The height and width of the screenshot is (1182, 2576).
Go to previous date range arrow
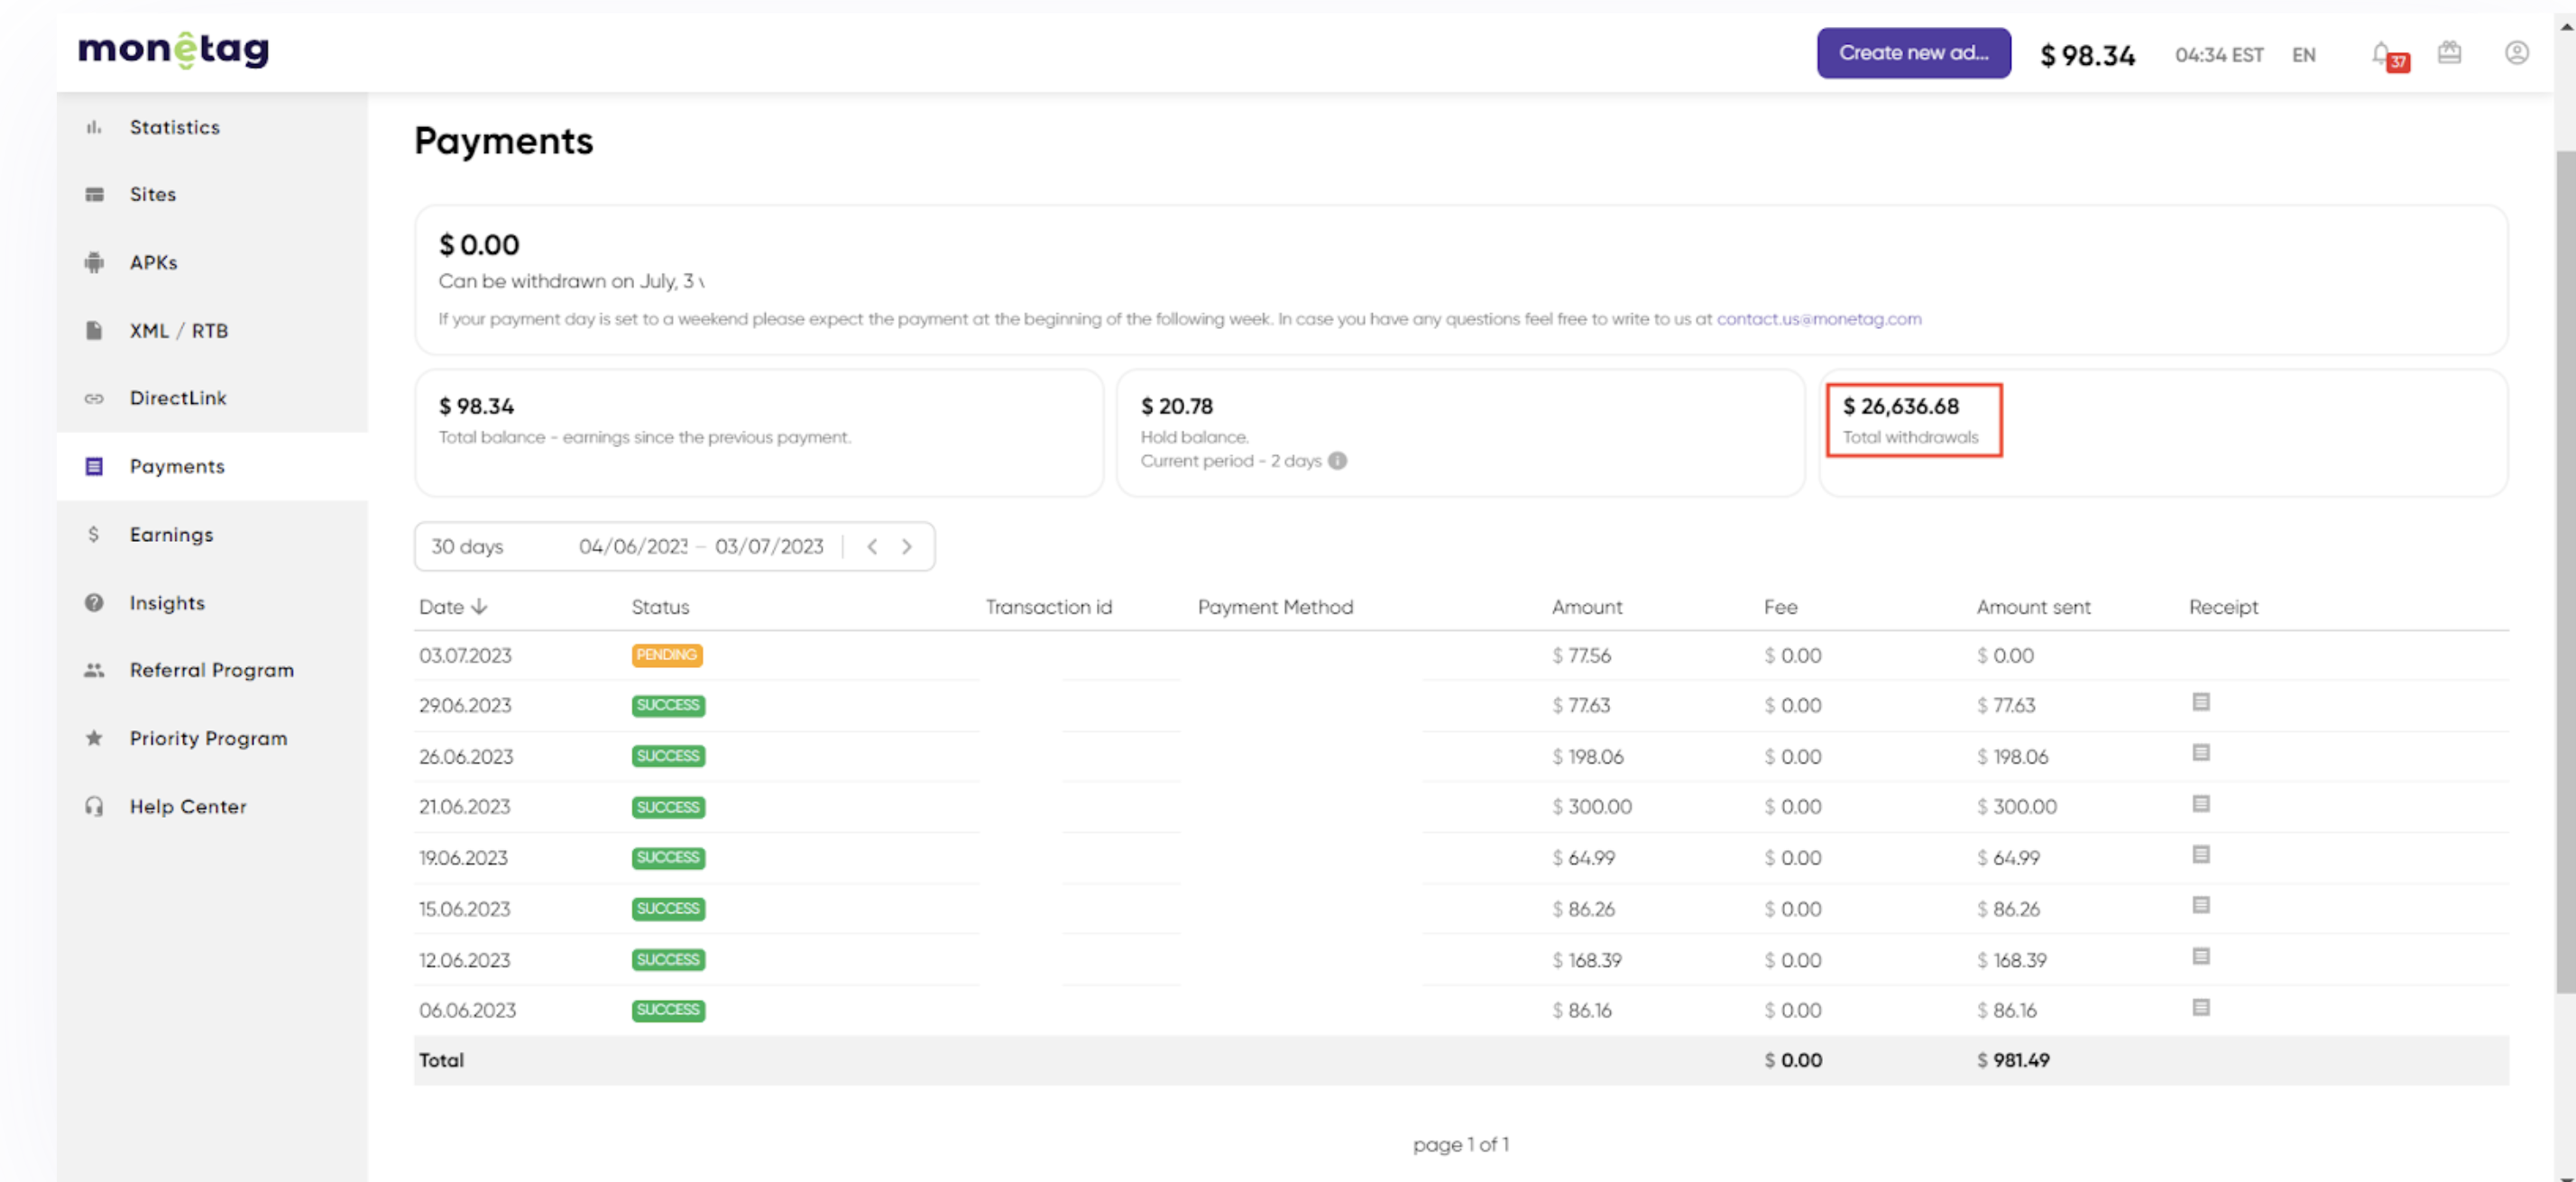[872, 547]
